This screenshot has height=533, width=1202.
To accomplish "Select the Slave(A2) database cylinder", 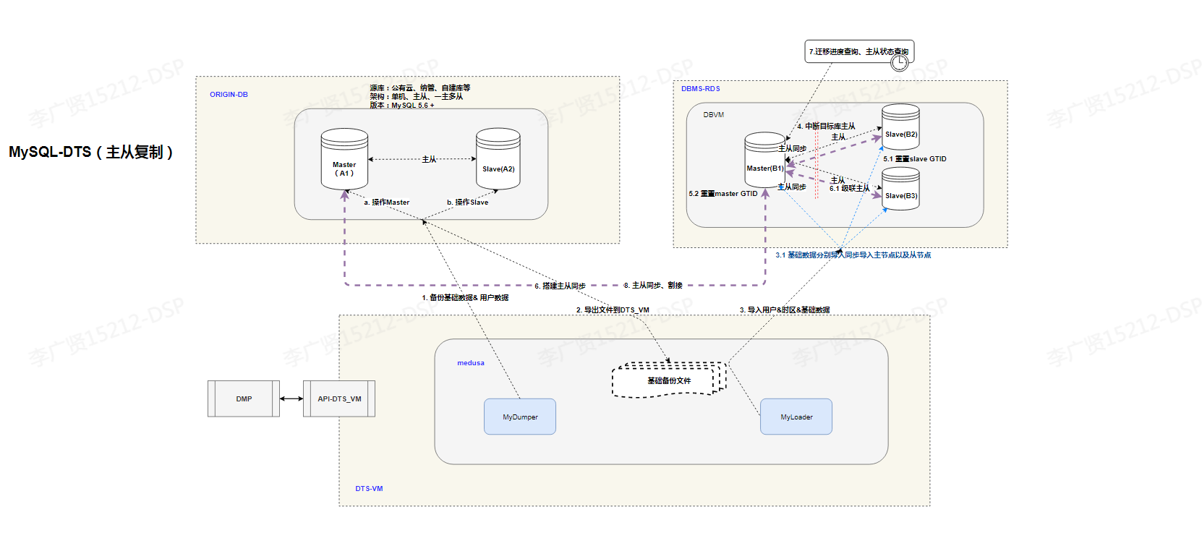I will [x=498, y=159].
